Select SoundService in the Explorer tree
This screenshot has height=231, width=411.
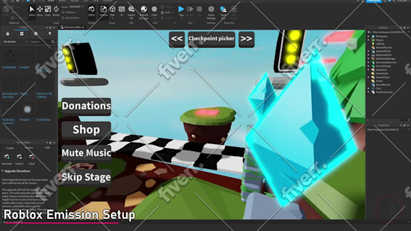(383, 85)
